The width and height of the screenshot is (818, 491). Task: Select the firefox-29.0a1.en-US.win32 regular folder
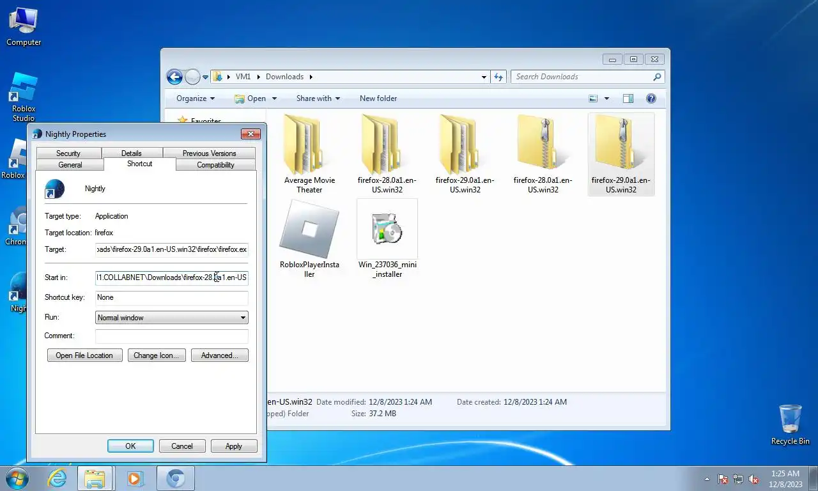coord(465,154)
